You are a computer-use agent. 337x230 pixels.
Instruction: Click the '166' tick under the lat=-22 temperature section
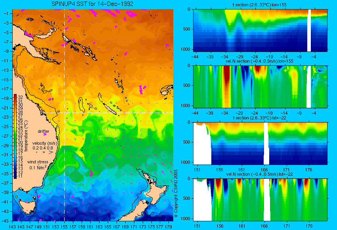[x=264, y=170]
